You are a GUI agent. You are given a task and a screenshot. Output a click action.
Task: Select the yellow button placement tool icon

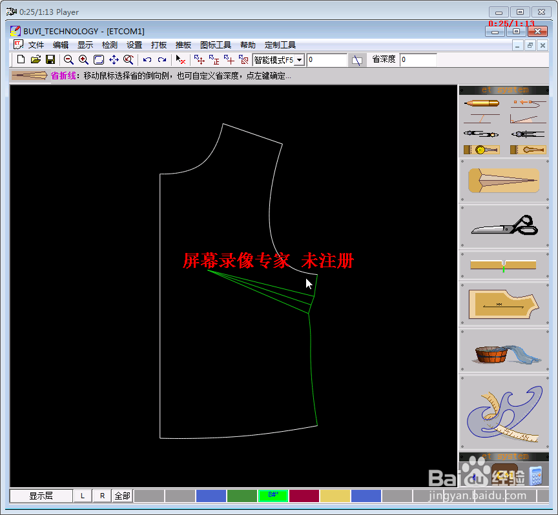tap(482, 150)
